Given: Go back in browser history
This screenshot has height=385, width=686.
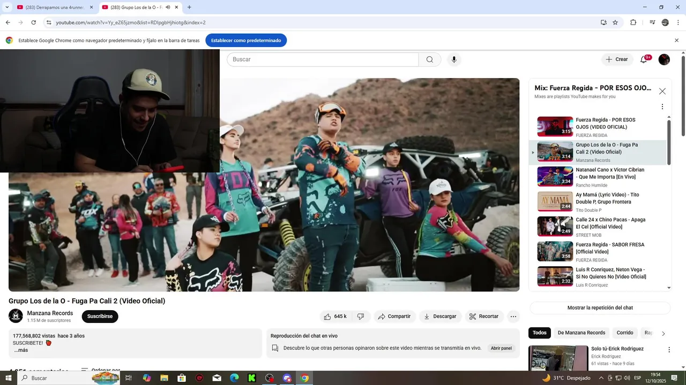Looking at the screenshot, I should click(8, 22).
